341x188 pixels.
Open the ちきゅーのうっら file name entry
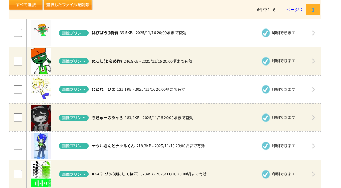pos(107,118)
